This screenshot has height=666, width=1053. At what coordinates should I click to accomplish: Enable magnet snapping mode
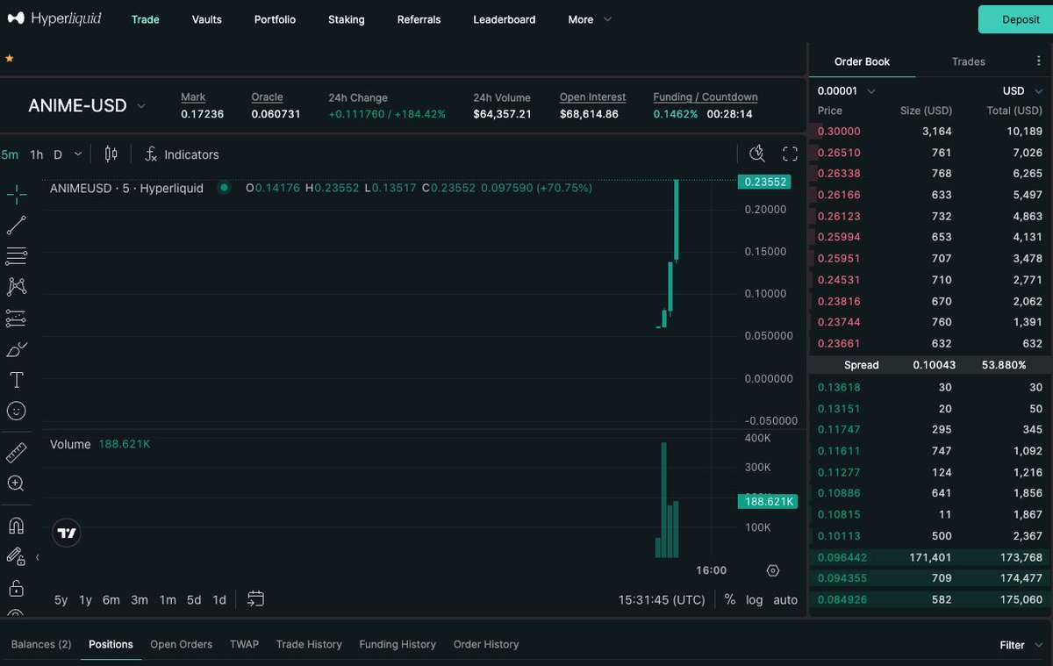click(x=18, y=525)
